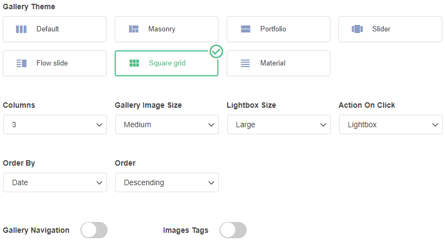Open the Action On Click dropdown
Viewport: 445px width, 242px height.
click(x=391, y=125)
